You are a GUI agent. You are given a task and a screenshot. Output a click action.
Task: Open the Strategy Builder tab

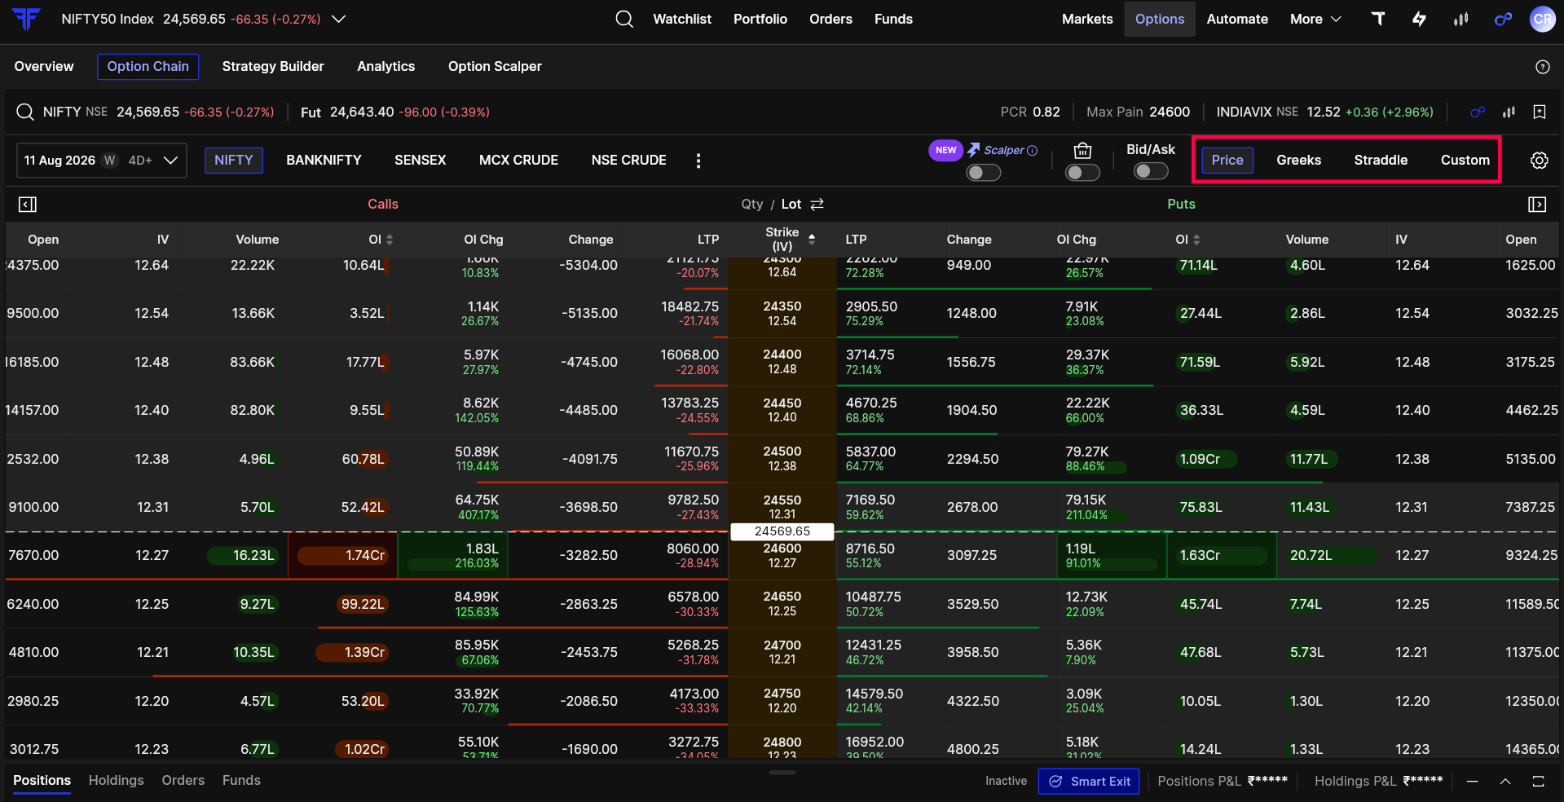273,66
